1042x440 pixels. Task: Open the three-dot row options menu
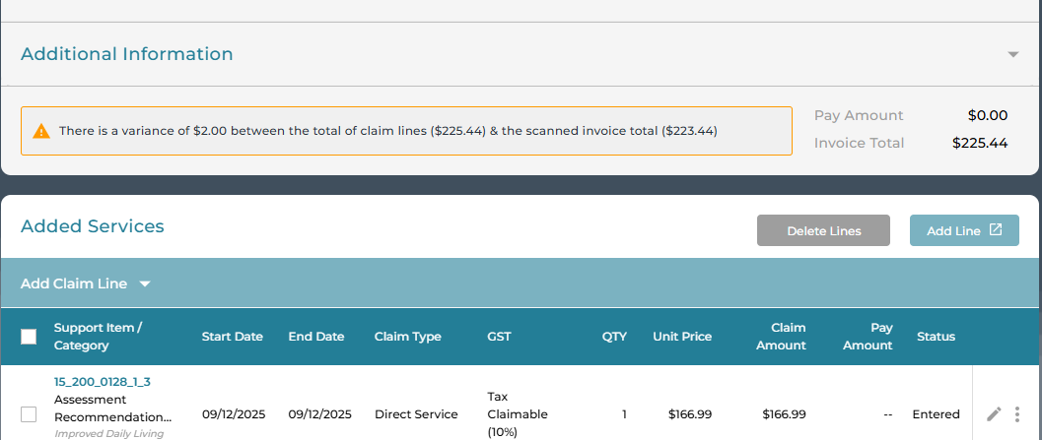click(1017, 414)
